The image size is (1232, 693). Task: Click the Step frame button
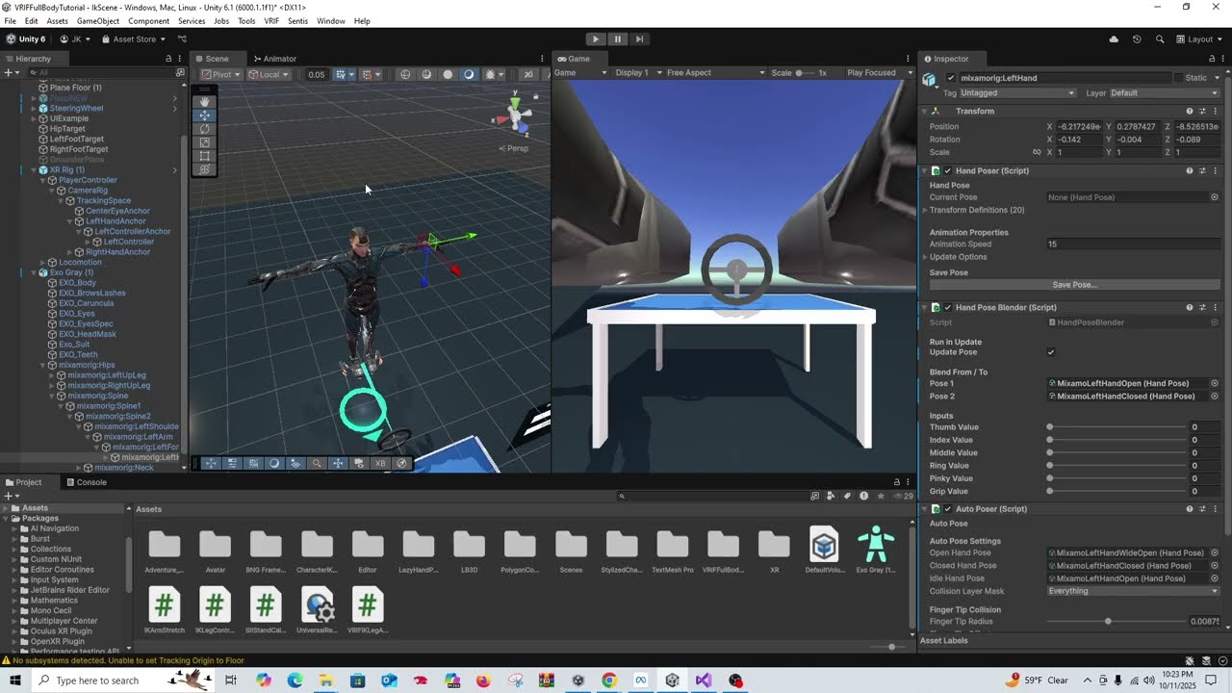639,39
